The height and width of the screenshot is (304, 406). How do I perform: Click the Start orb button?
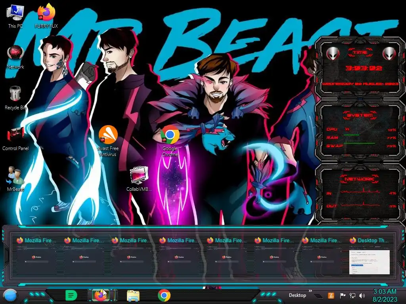[x=10, y=296]
